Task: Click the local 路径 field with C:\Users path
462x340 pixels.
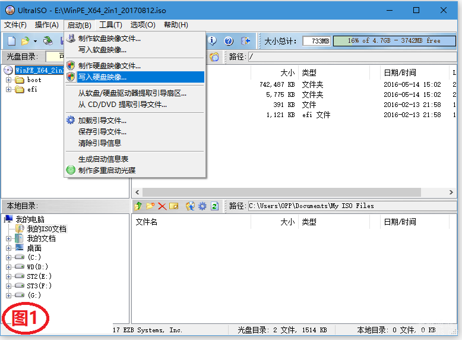Action: 352,206
